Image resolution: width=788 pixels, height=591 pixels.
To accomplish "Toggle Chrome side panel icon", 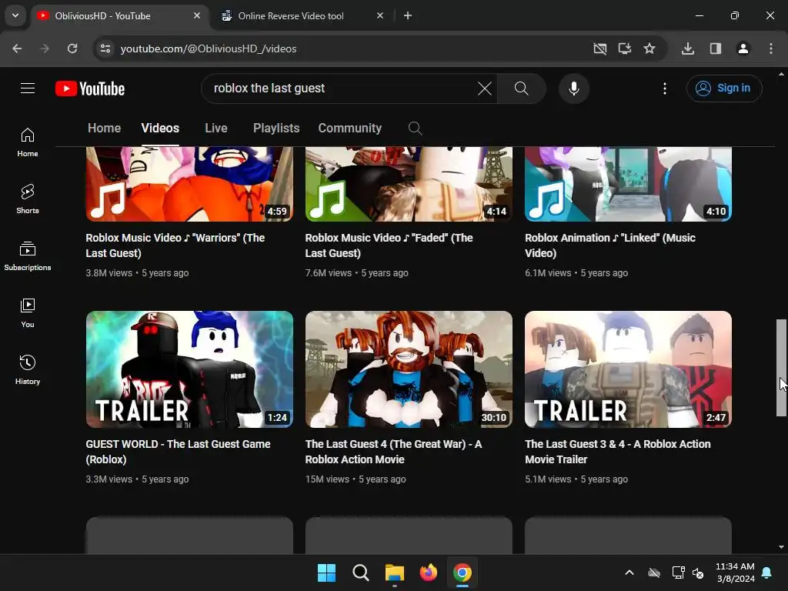I will 716,48.
